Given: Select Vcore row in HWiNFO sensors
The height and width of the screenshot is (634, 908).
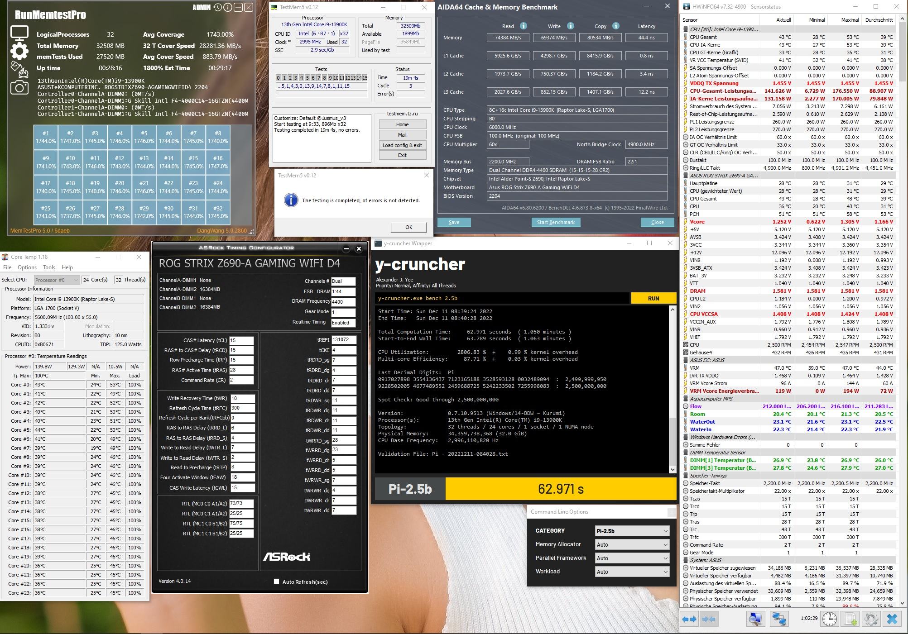Looking at the screenshot, I should [x=788, y=222].
